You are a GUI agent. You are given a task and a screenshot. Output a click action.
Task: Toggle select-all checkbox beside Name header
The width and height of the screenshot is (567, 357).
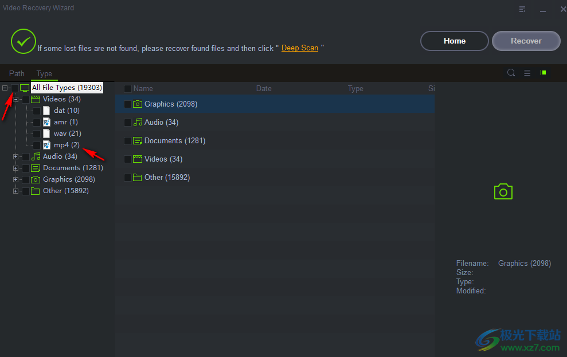[128, 89]
